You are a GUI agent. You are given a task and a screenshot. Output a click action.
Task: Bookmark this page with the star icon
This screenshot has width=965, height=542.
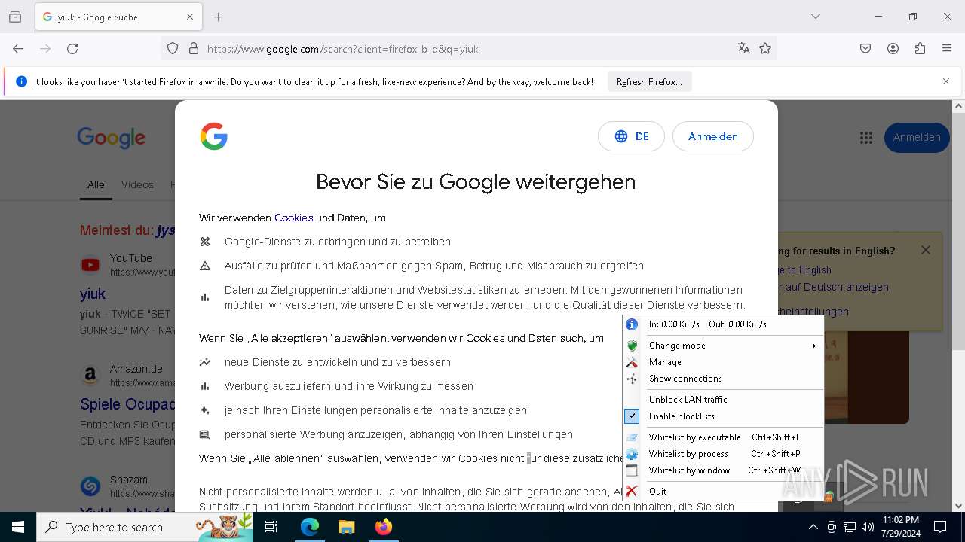click(x=765, y=49)
